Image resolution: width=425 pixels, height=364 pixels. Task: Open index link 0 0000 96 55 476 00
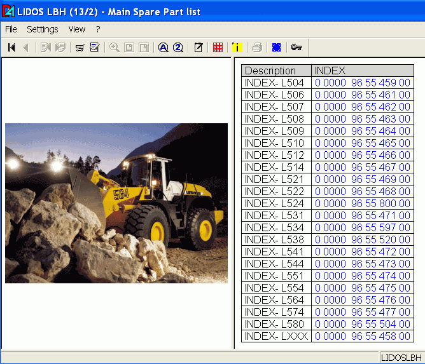tap(363, 300)
